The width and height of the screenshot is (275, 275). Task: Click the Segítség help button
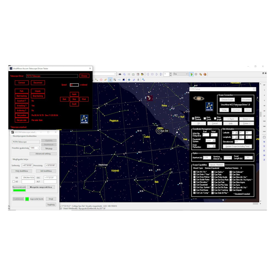click(51, 205)
